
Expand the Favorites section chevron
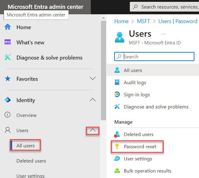93,78
